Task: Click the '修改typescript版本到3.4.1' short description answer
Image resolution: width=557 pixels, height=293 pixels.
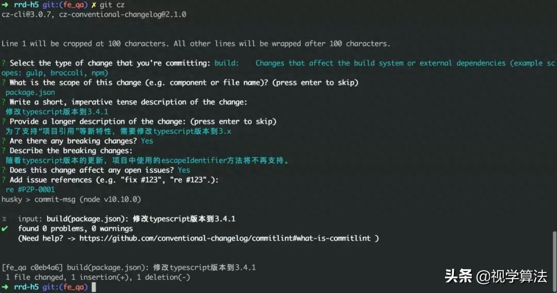Action: (x=57, y=112)
